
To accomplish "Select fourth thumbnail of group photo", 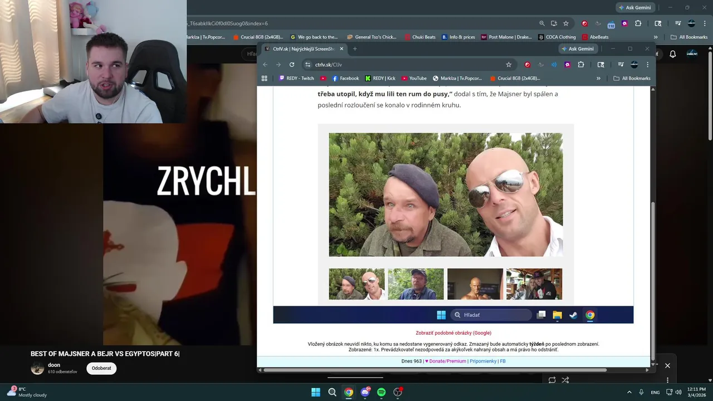I will 534,284.
